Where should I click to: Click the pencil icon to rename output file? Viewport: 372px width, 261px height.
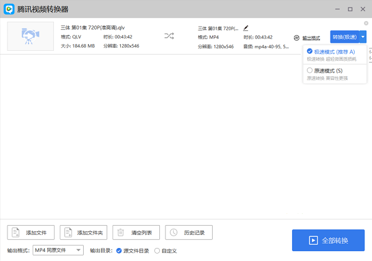click(x=246, y=28)
